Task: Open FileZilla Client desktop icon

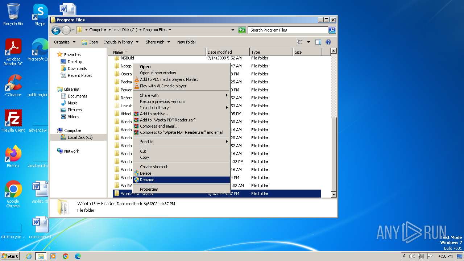Action: [x=13, y=121]
